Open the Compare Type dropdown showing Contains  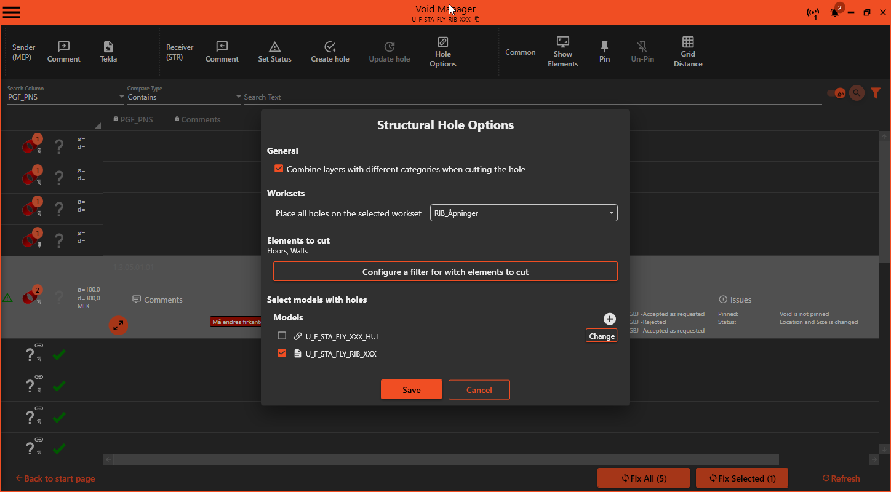pos(238,97)
